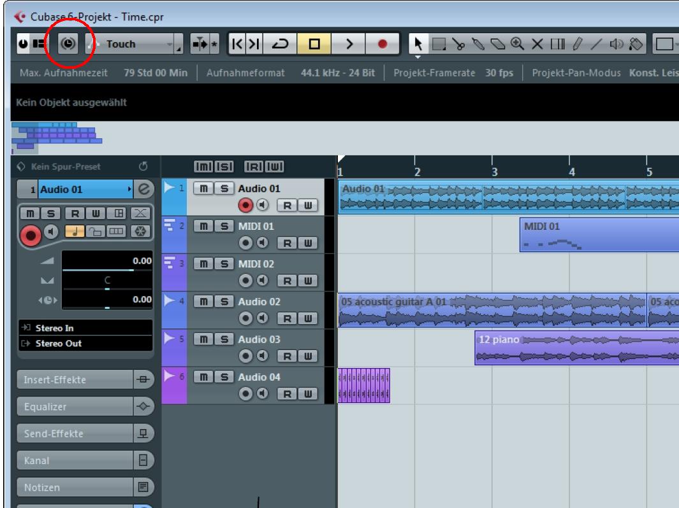Select Stereo Out output routing

click(x=85, y=343)
